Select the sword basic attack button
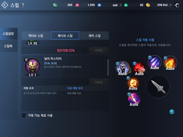Image resolution: width=183 pixels, height=137 pixels. [158, 87]
